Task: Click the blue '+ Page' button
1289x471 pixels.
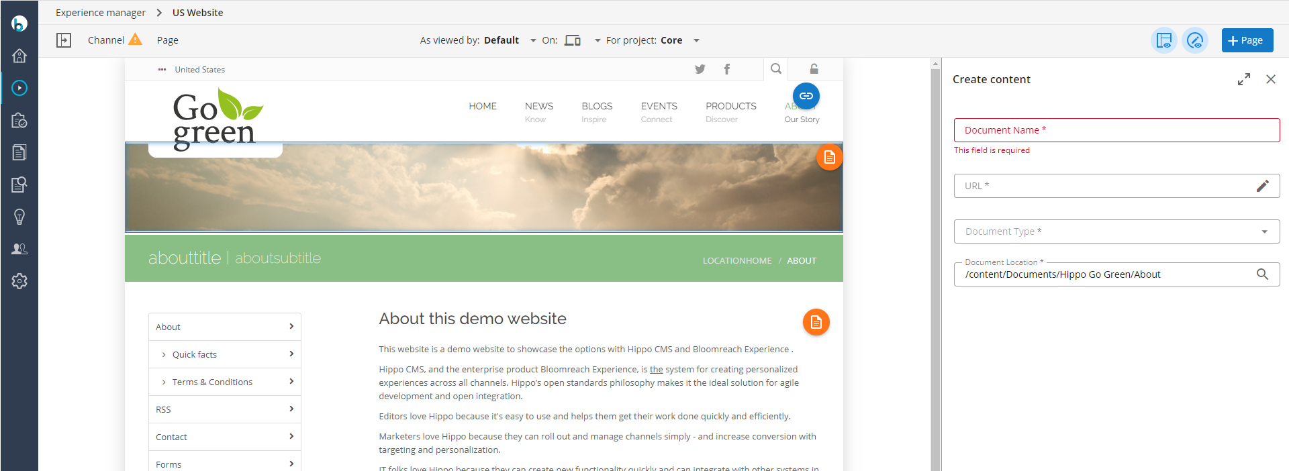Action: [1247, 40]
